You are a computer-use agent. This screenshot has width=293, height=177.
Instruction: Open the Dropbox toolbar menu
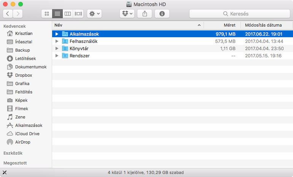(x=127, y=14)
